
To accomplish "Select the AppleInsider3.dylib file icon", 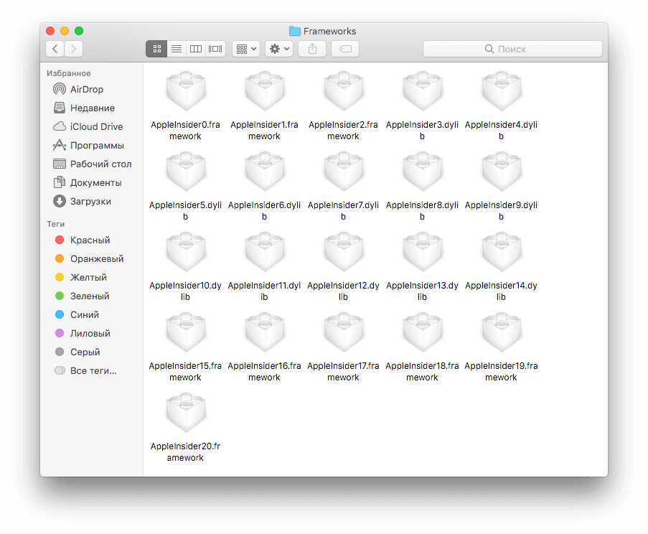I will (x=423, y=91).
